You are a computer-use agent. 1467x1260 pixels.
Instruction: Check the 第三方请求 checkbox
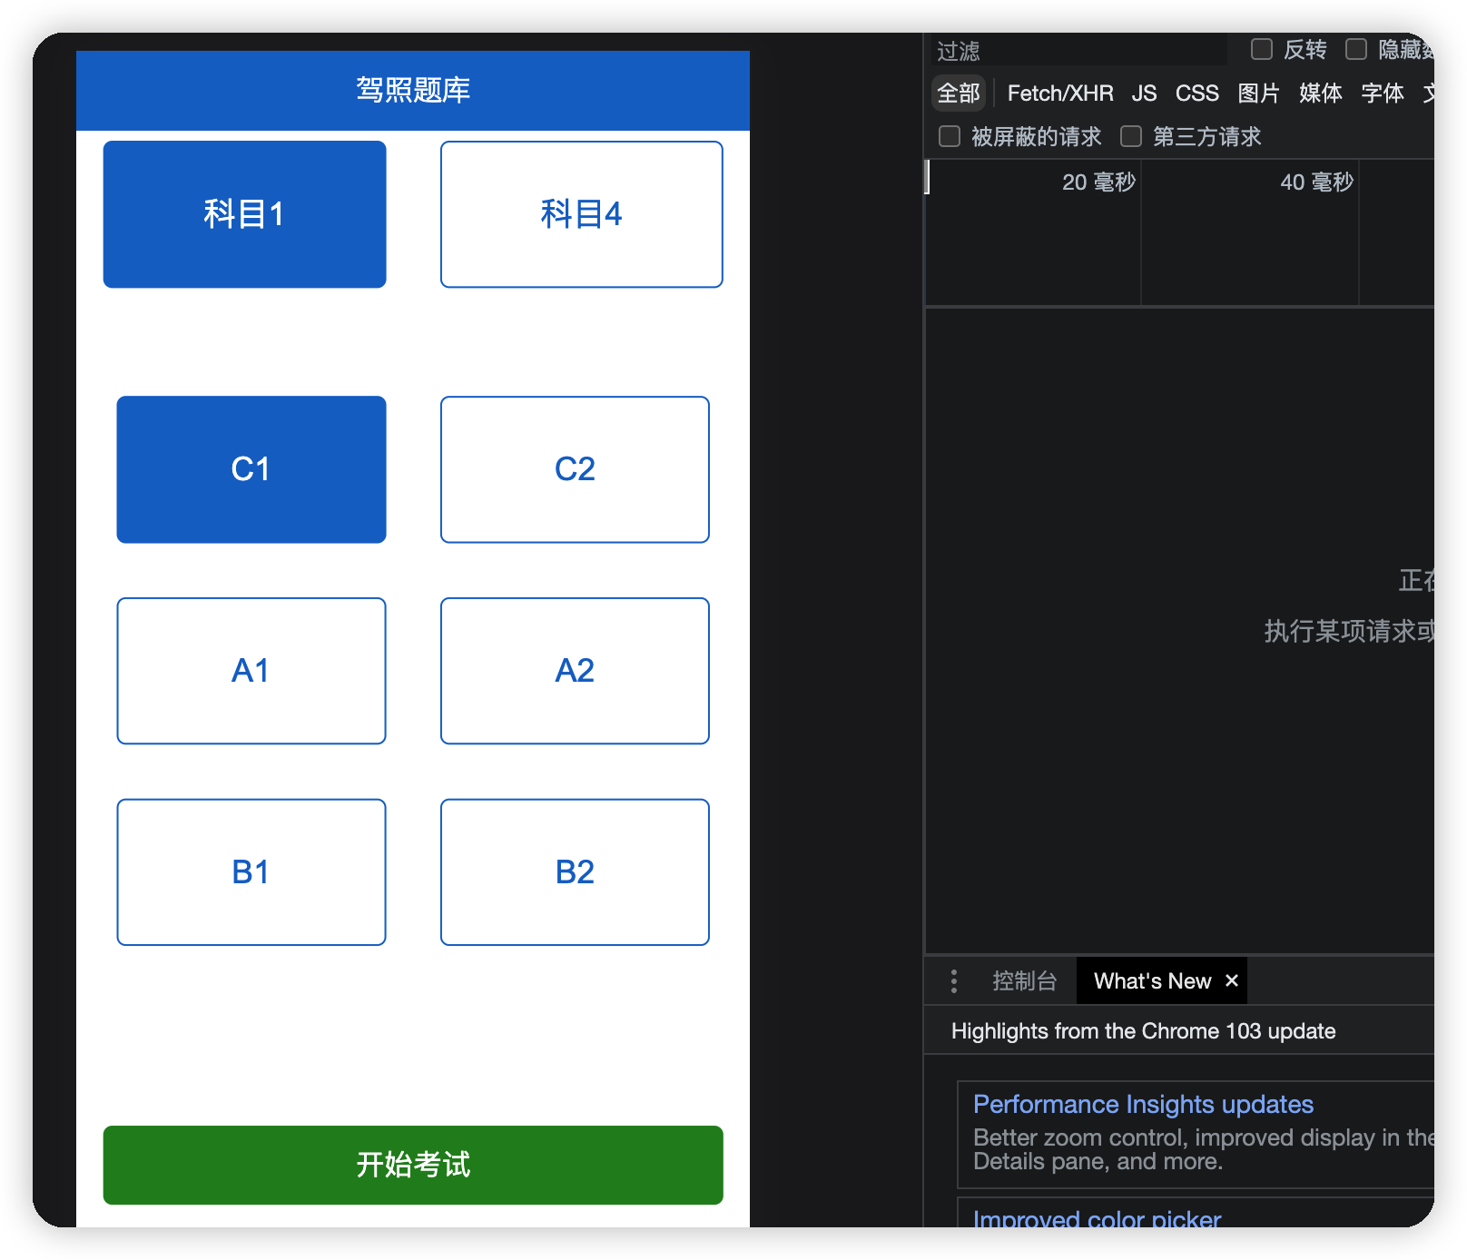[x=1131, y=136]
